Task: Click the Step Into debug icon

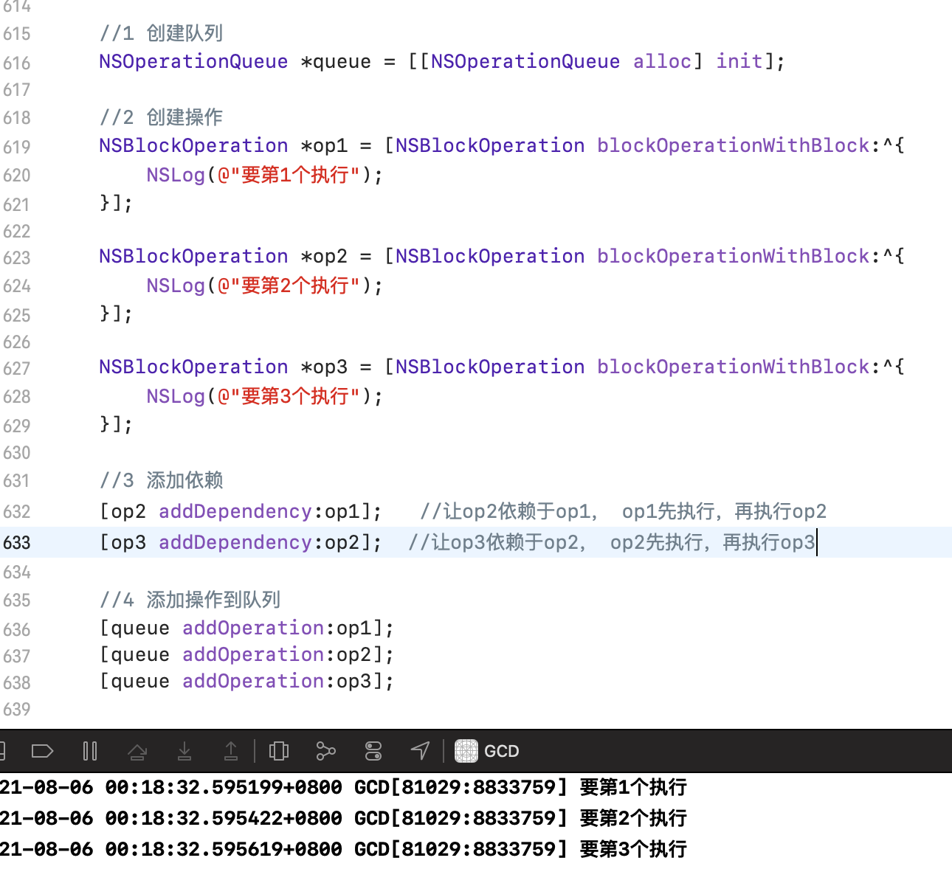Action: (184, 751)
